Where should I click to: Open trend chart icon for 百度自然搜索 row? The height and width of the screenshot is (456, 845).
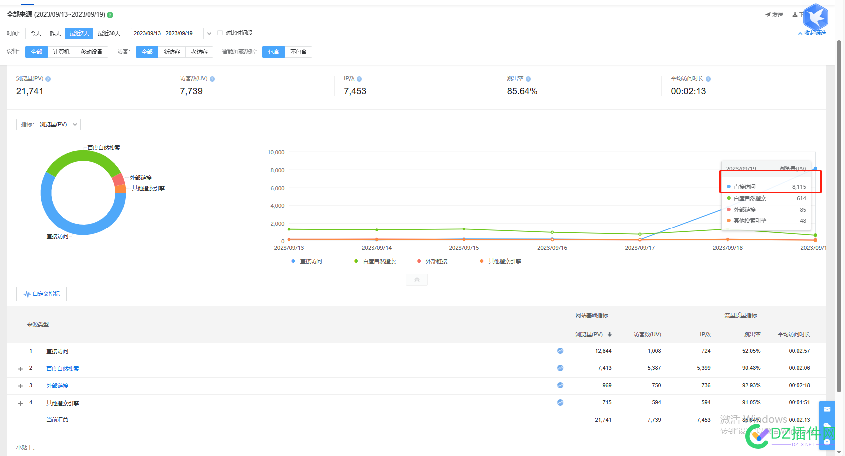coord(560,368)
